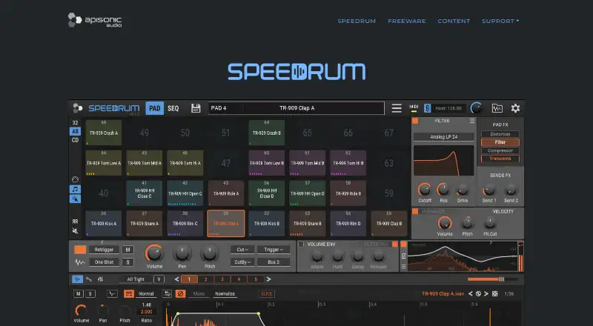This screenshot has width=593, height=326.
Task: Toggle the orange phase invert icon
Action: 181,294
